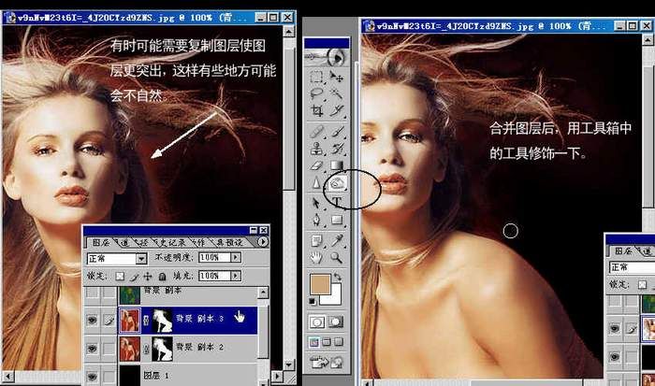Hide the 背景 副本 3 layer

pos(92,320)
